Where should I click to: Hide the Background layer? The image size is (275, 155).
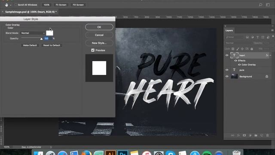[x=227, y=77]
